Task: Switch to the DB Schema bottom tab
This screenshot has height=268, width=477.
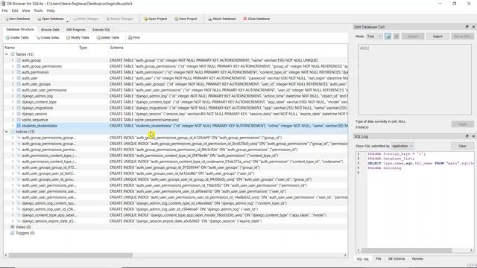Action: (397, 259)
